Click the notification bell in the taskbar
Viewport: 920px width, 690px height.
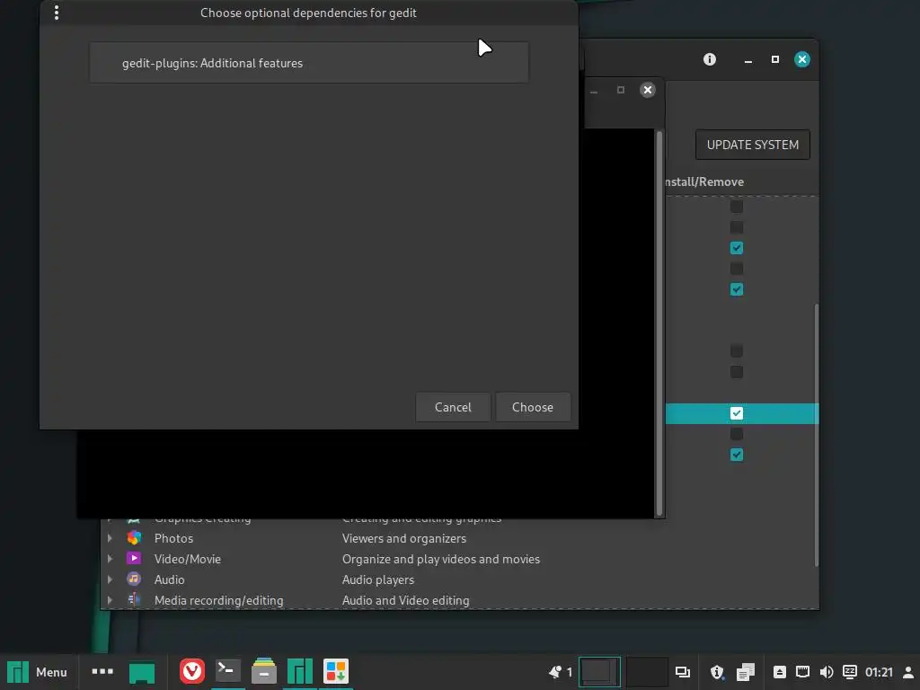point(555,672)
